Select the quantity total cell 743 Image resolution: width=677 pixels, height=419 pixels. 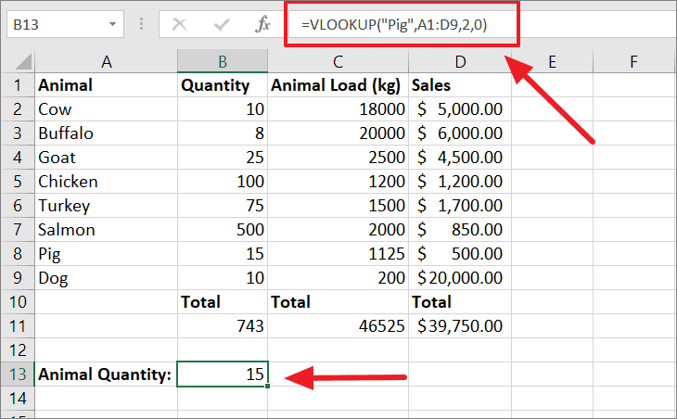(x=223, y=325)
